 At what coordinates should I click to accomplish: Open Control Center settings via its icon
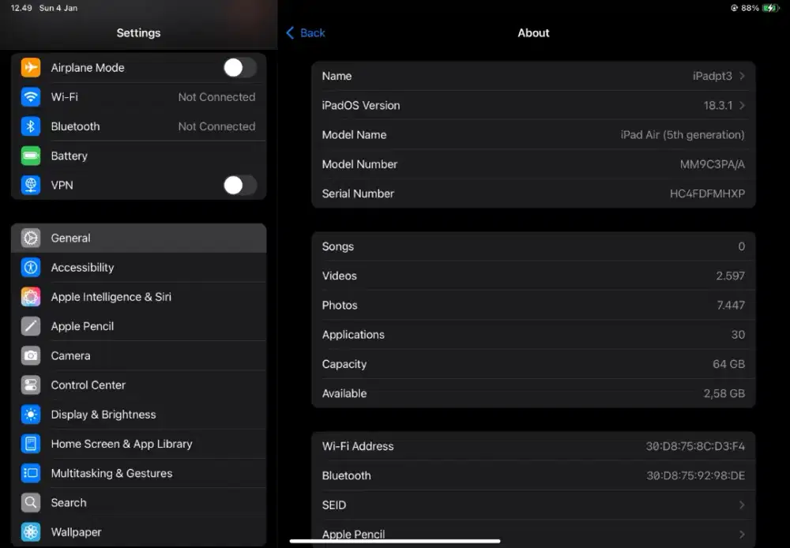[30, 385]
